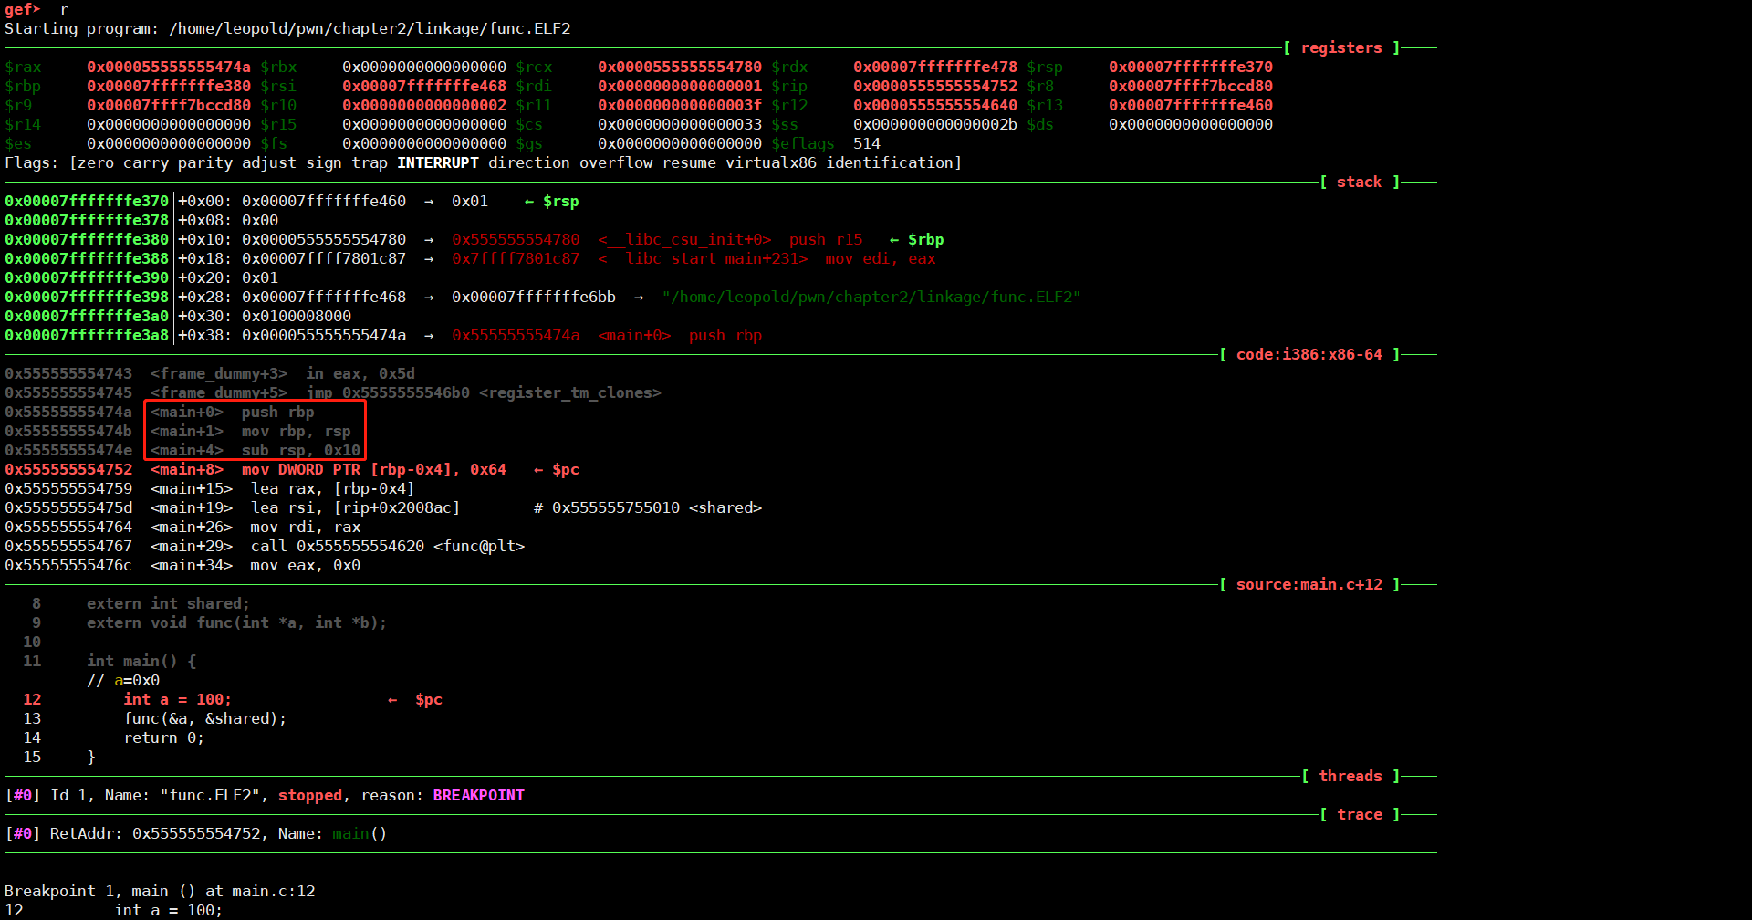The image size is (1752, 920).
Task: Select stack address 0x00007fffffffe3a8
Action: pyautogui.click(x=87, y=335)
